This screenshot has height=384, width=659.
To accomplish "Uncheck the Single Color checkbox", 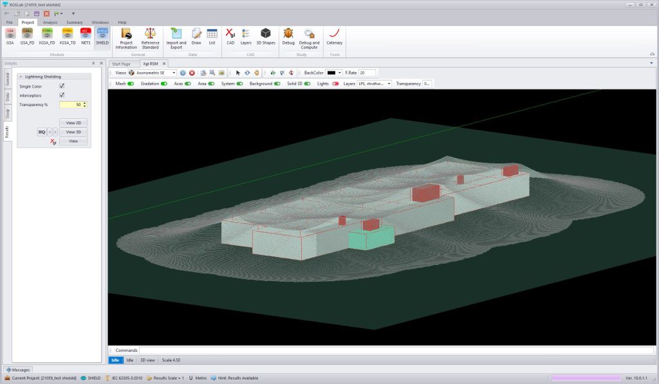I will point(62,86).
